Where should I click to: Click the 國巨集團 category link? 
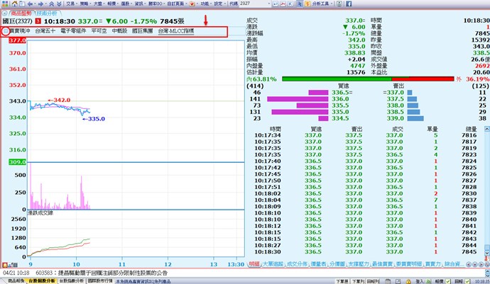[142, 32]
